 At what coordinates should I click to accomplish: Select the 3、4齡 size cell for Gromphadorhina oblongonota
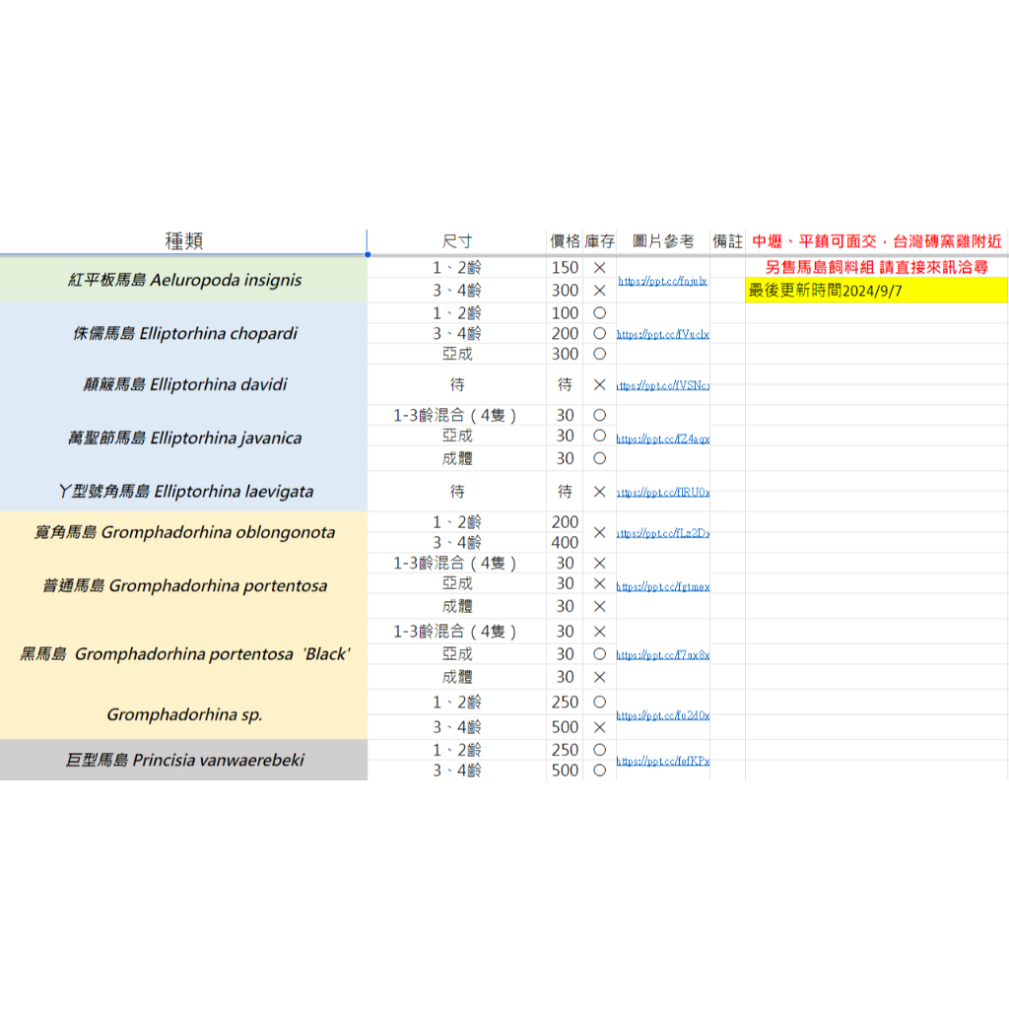[x=457, y=543]
